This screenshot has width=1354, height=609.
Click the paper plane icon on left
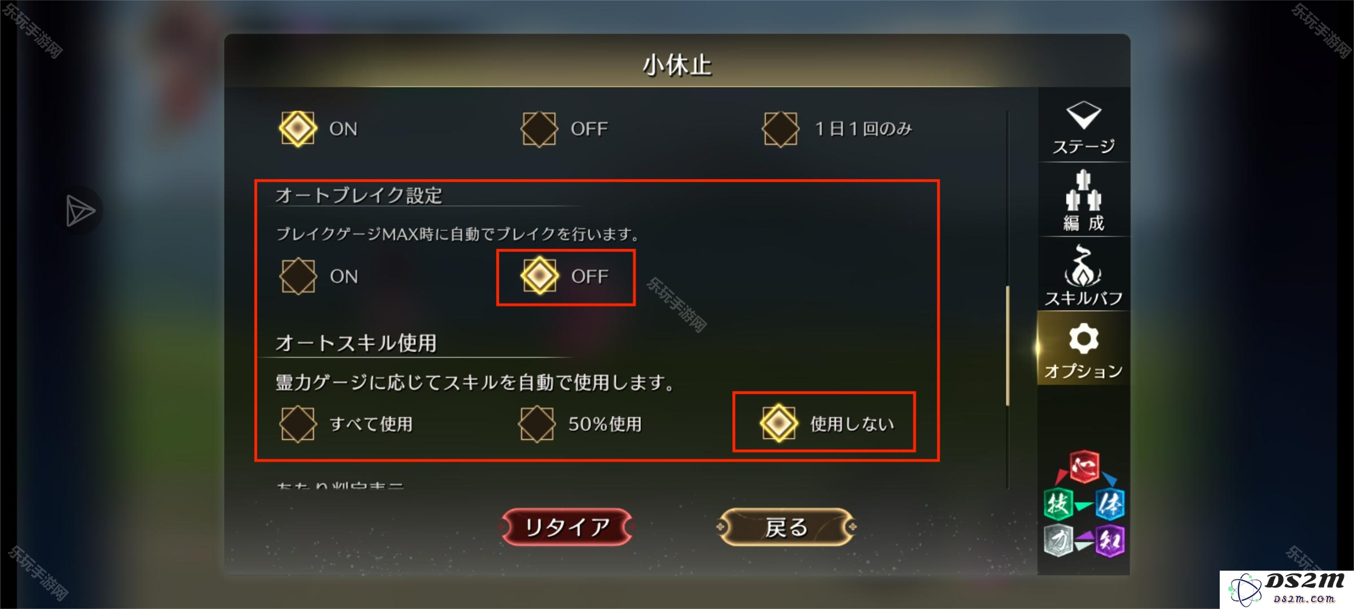pos(80,211)
